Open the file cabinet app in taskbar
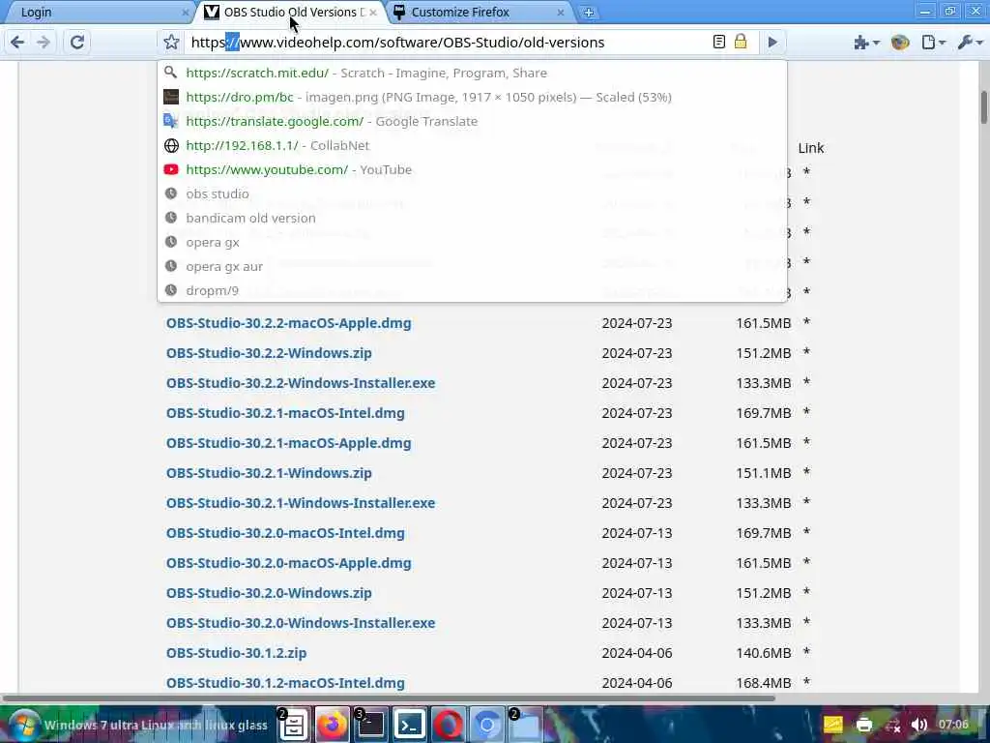The width and height of the screenshot is (990, 743). click(x=293, y=725)
